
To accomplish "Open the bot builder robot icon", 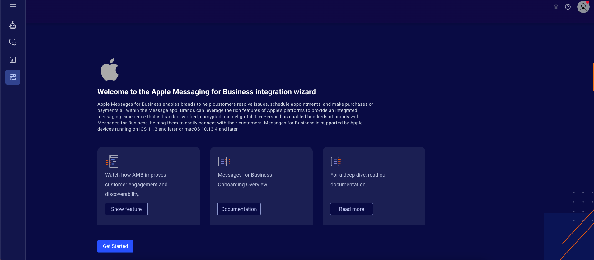I will click(x=13, y=25).
